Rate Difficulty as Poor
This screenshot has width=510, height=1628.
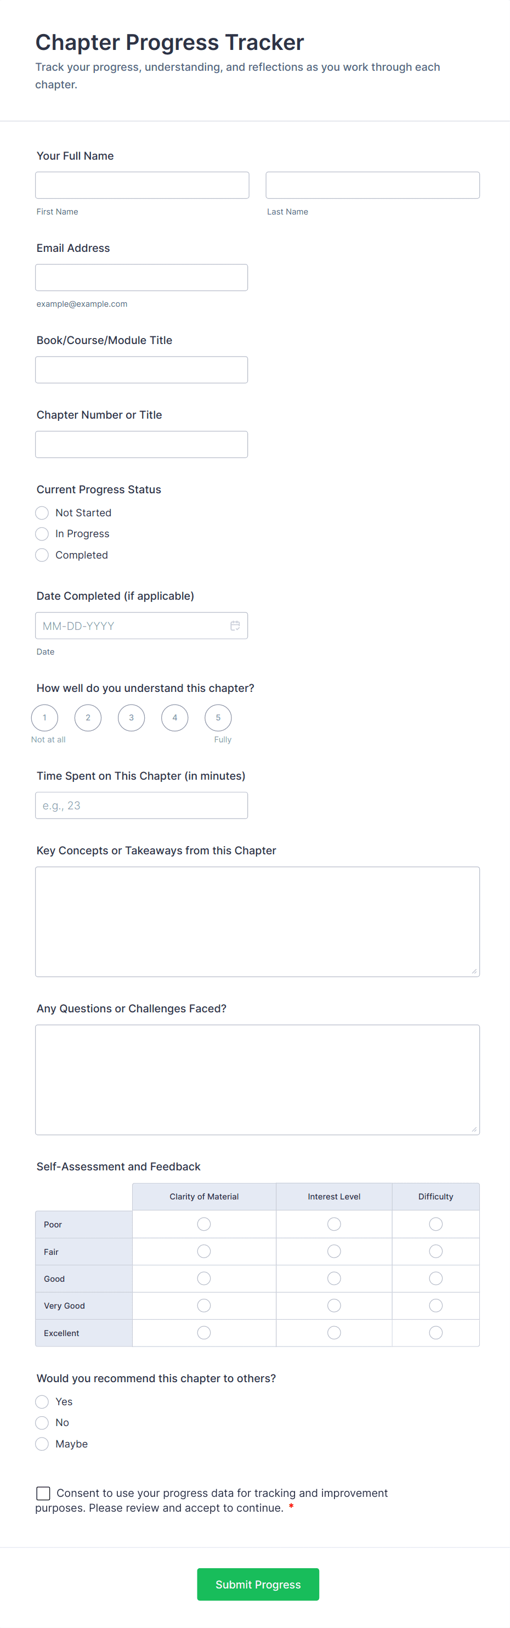435,1224
